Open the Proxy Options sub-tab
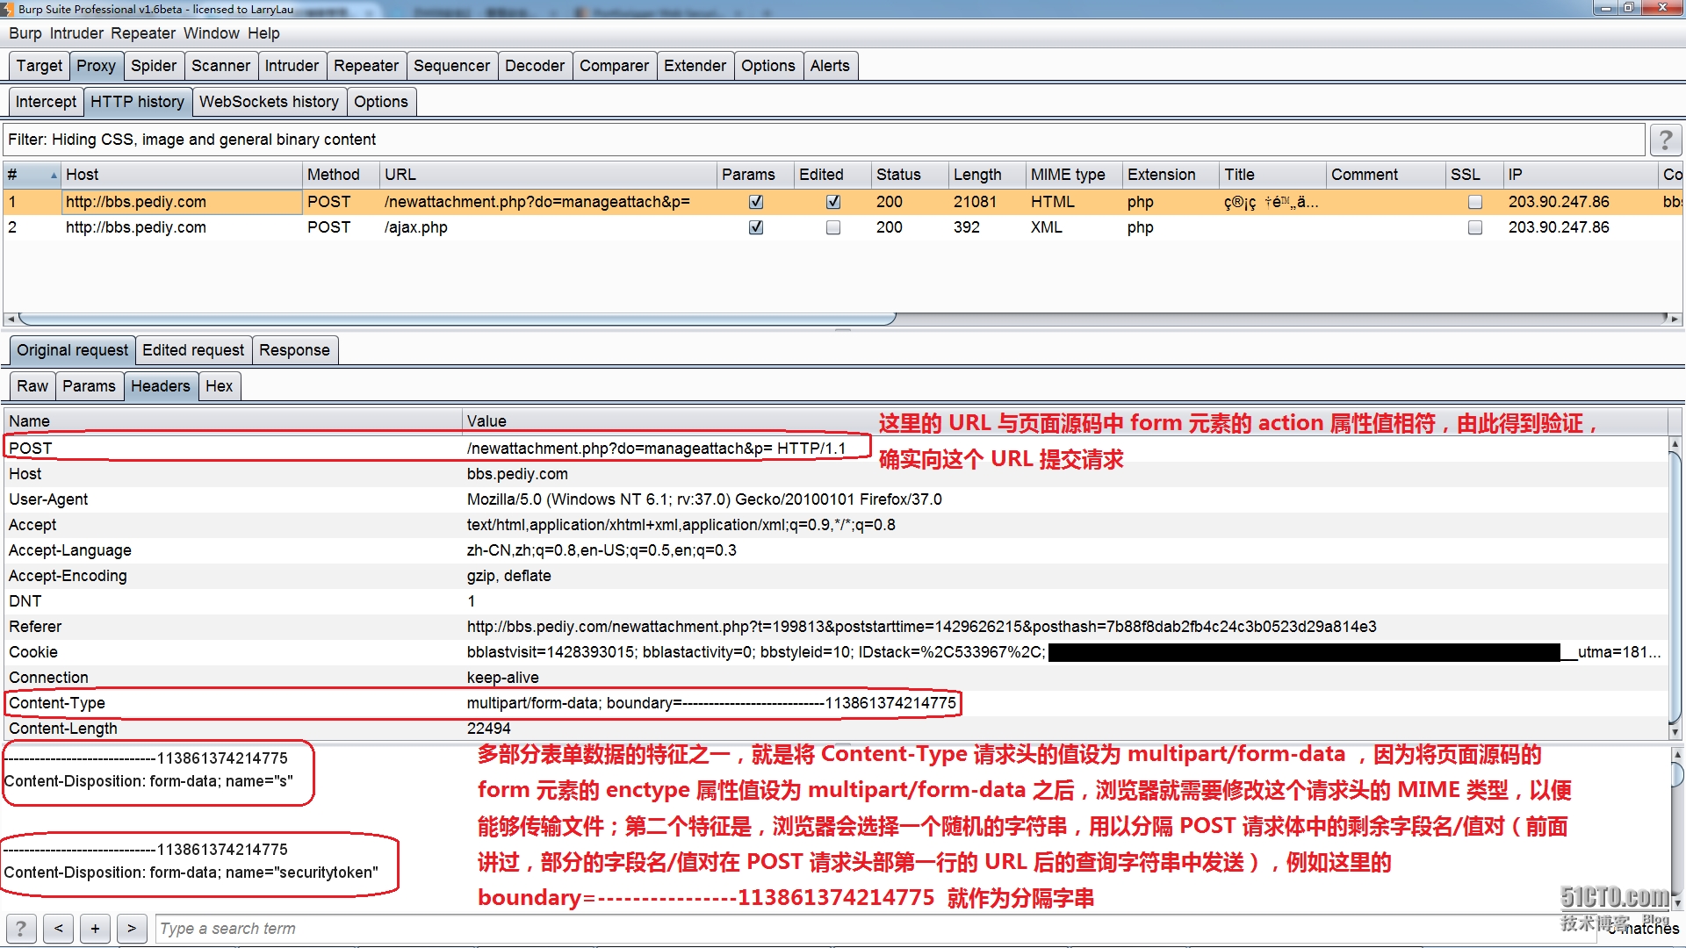The width and height of the screenshot is (1686, 948). [381, 102]
